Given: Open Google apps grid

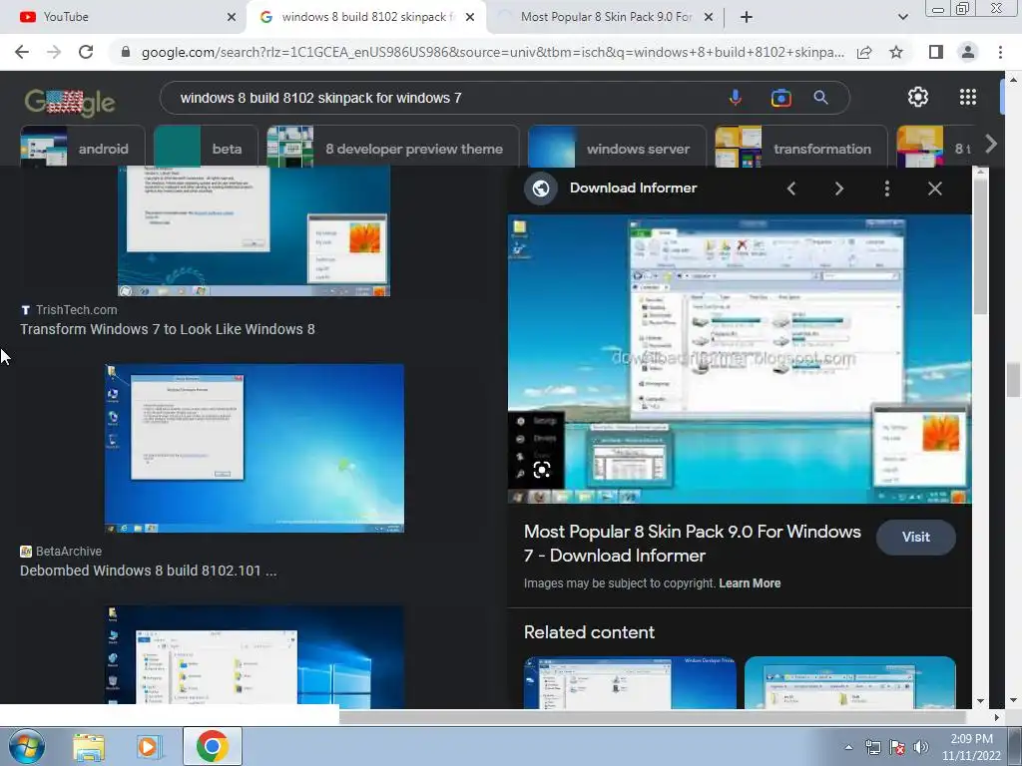Looking at the screenshot, I should point(968,97).
